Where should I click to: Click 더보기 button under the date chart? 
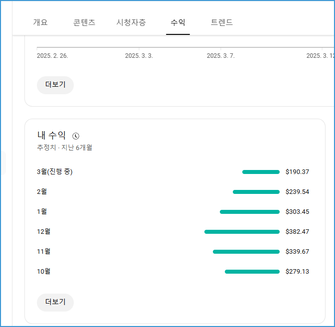(x=55, y=85)
